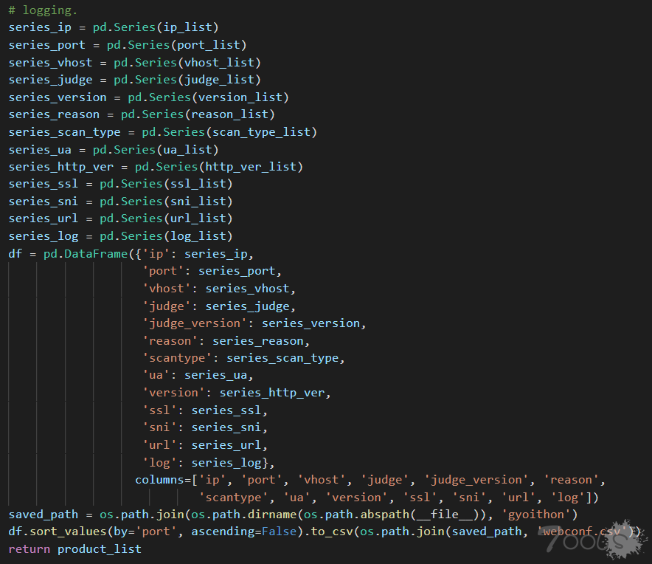
Task: Click 'series_sni' at start of its assignment
Action: (x=44, y=202)
